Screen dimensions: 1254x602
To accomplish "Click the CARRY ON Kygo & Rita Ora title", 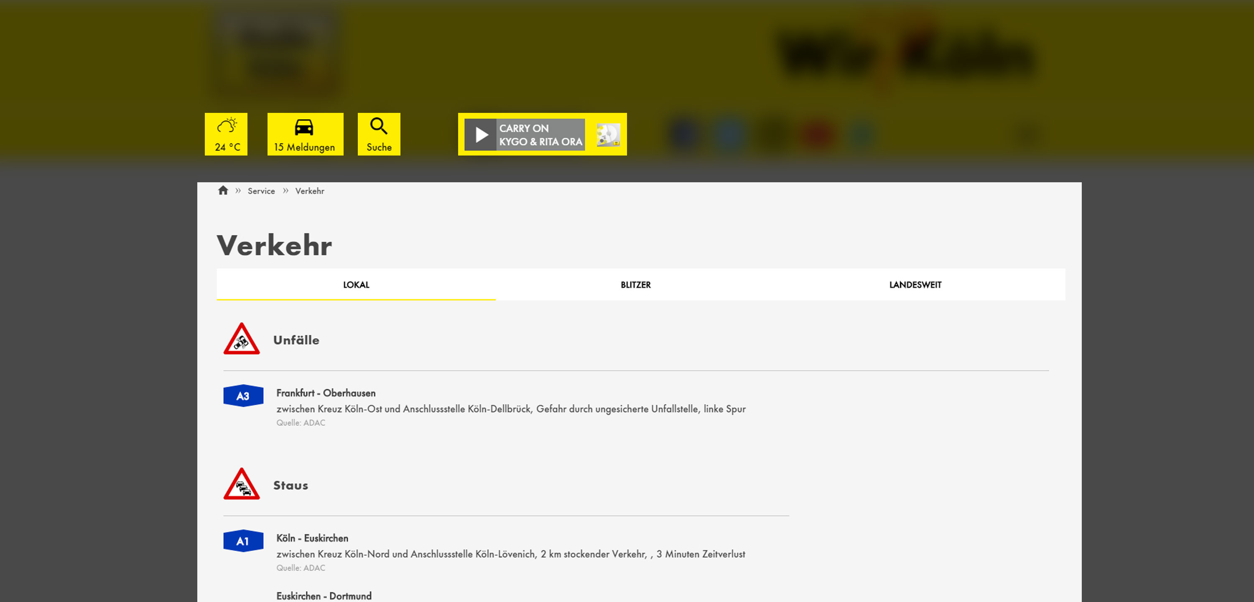I will tap(540, 135).
